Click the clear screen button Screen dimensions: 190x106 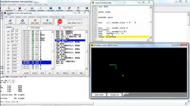point(99,95)
